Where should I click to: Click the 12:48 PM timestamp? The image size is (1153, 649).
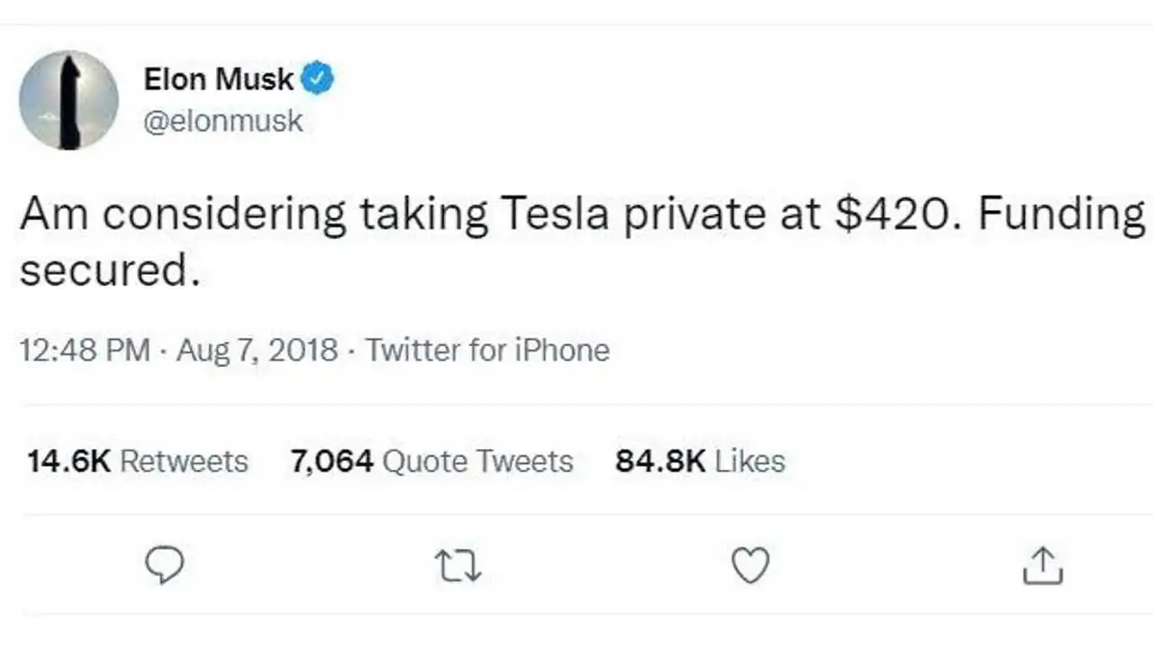tap(86, 350)
